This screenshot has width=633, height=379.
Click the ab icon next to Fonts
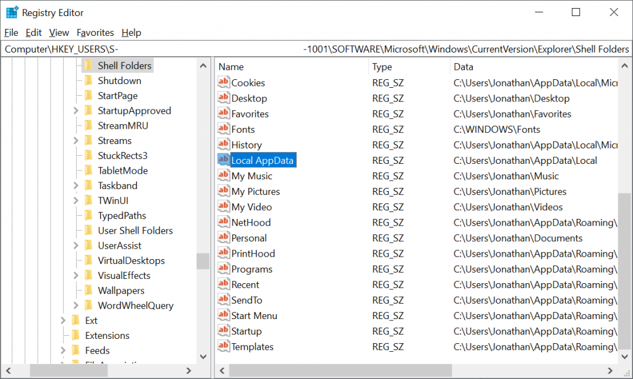223,129
